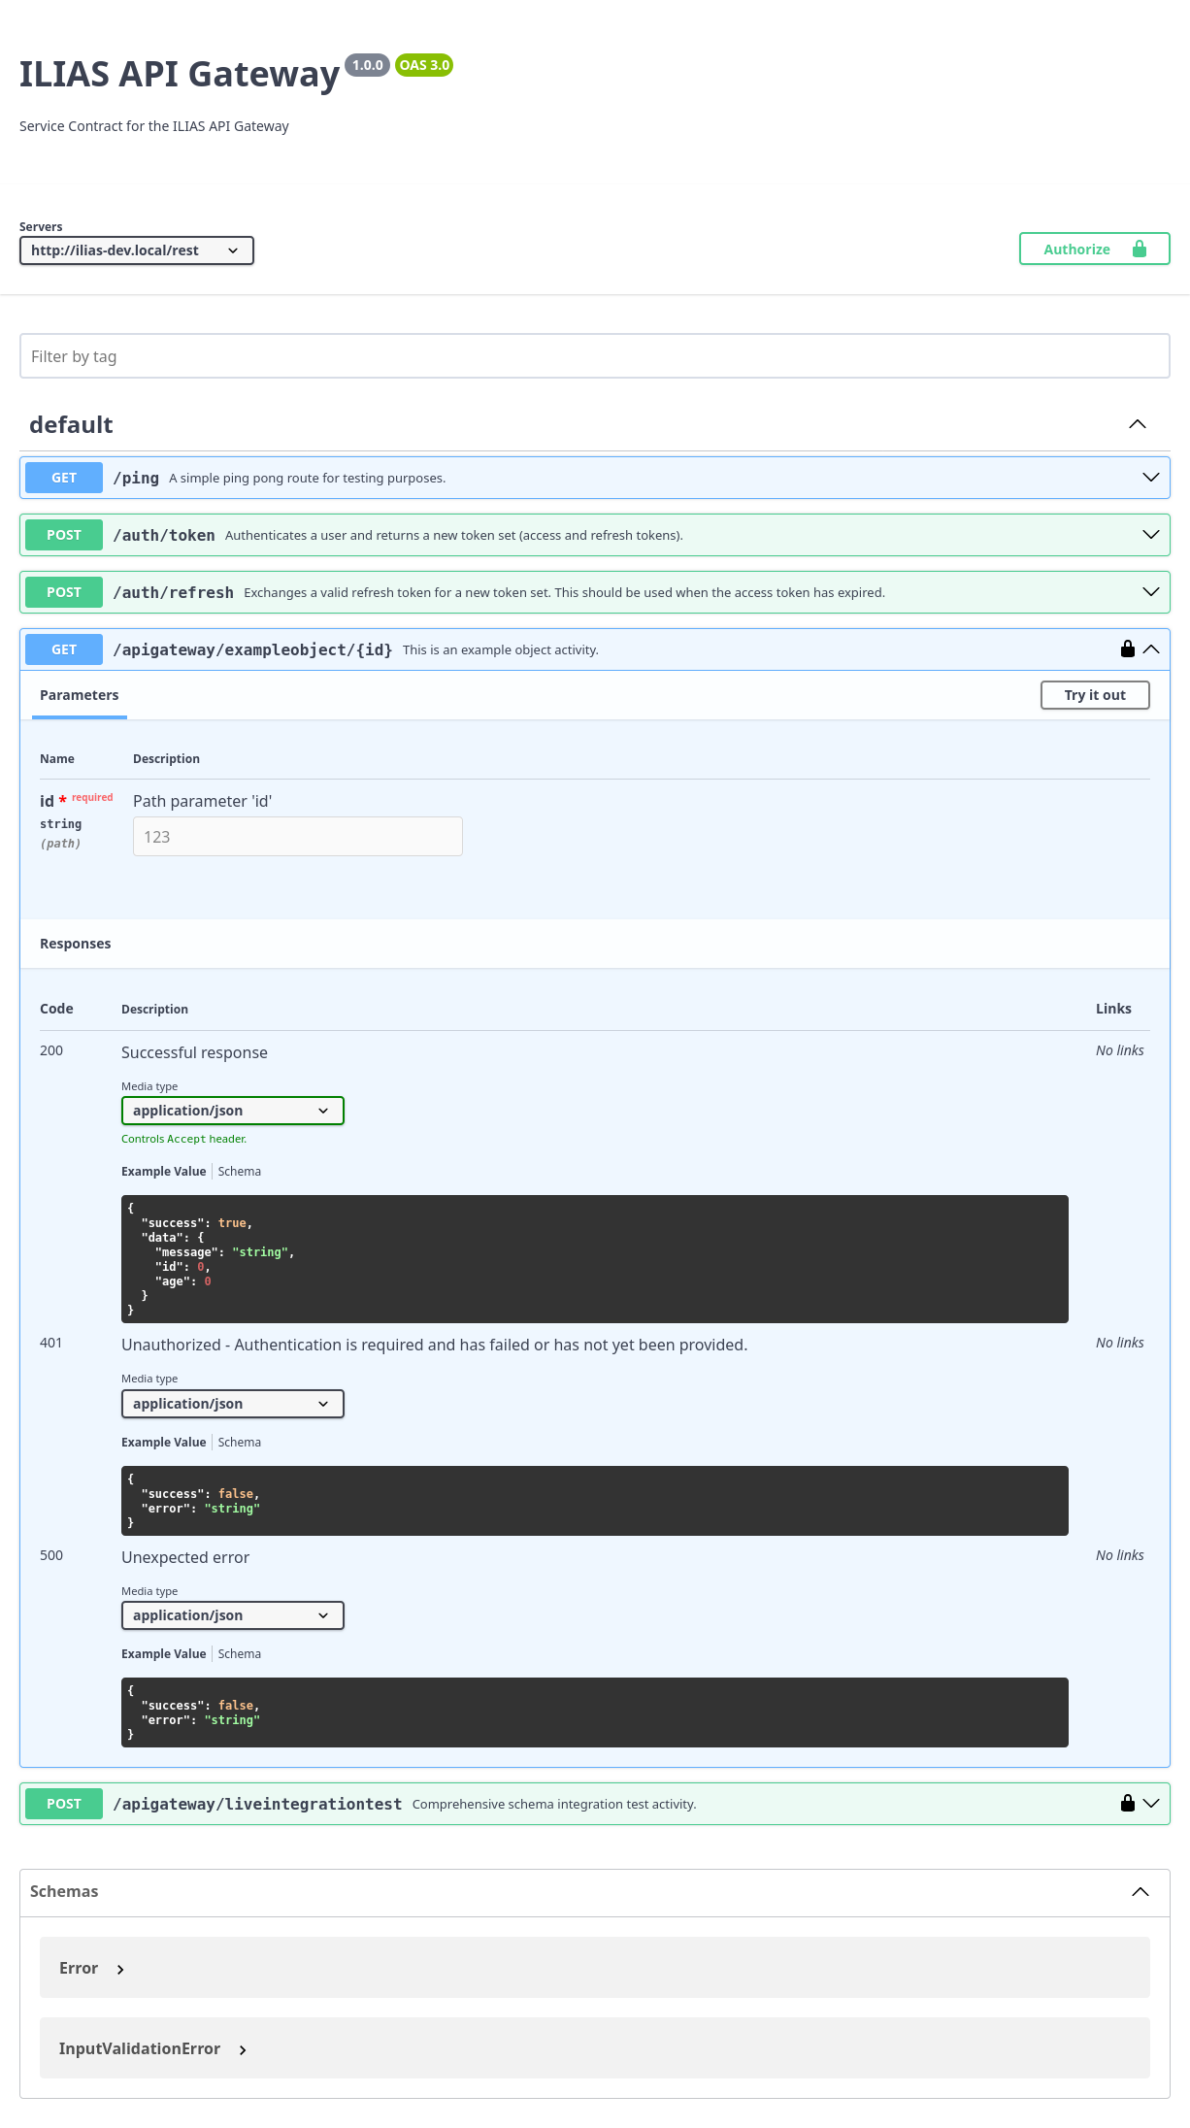Viewport: 1190px width, 2128px height.
Task: Click the lock icon inside Authorize button
Action: click(1140, 249)
